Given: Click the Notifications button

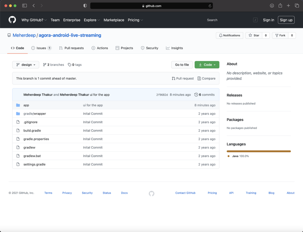Looking at the screenshot, I should 229,35.
